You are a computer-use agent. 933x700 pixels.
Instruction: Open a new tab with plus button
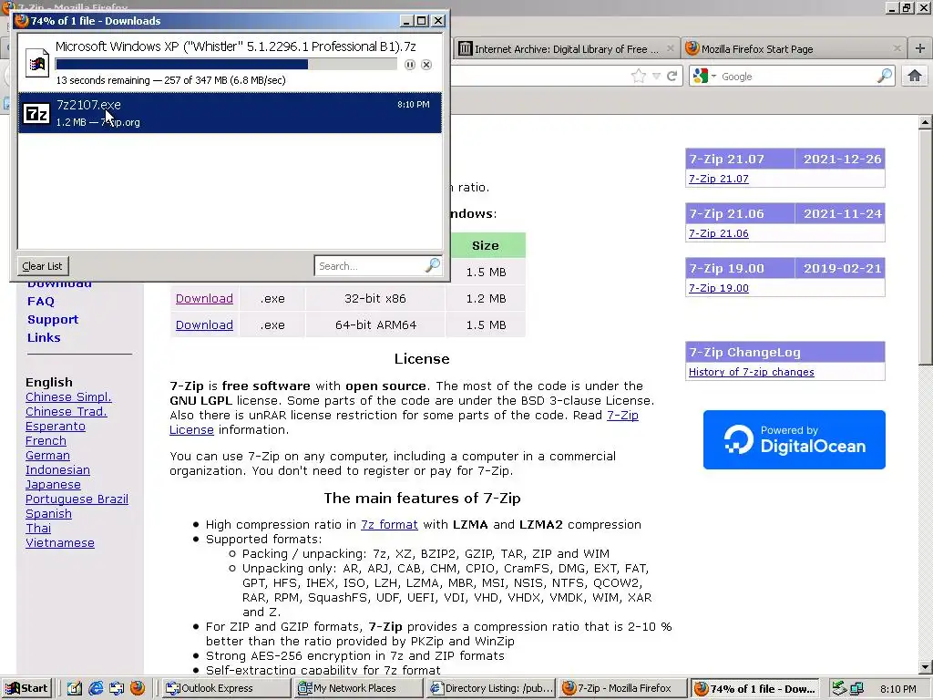[920, 49]
